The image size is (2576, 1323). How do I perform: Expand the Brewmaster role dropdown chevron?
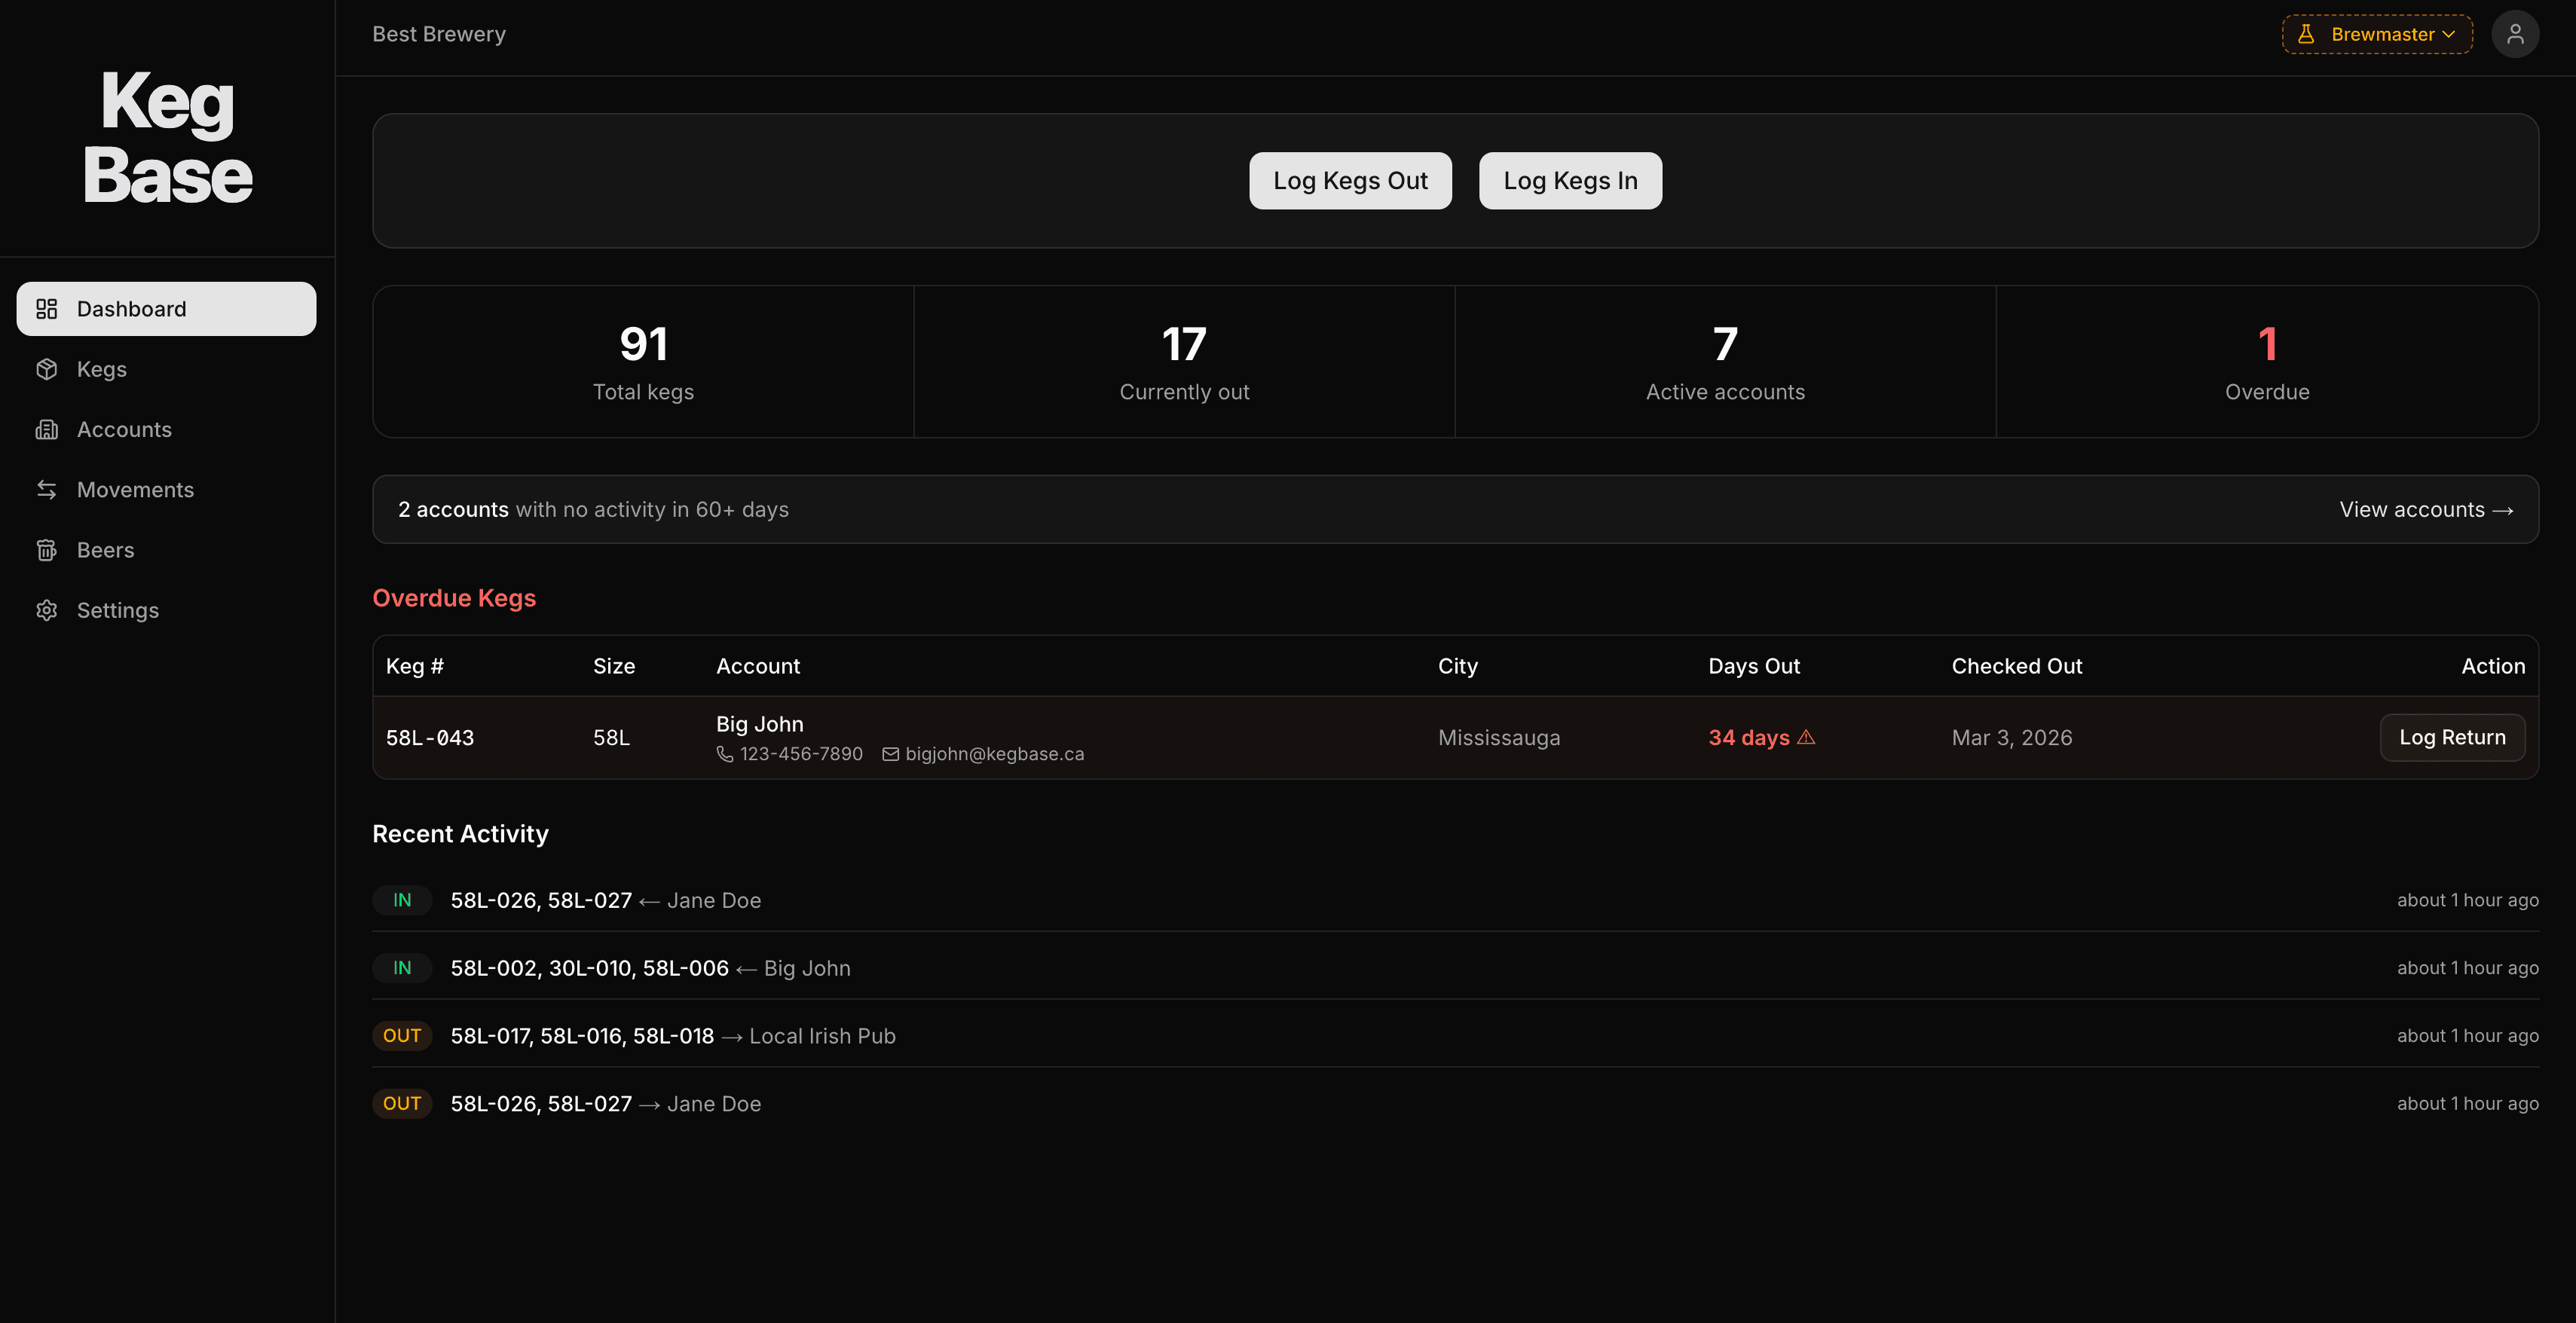pyautogui.click(x=2448, y=34)
